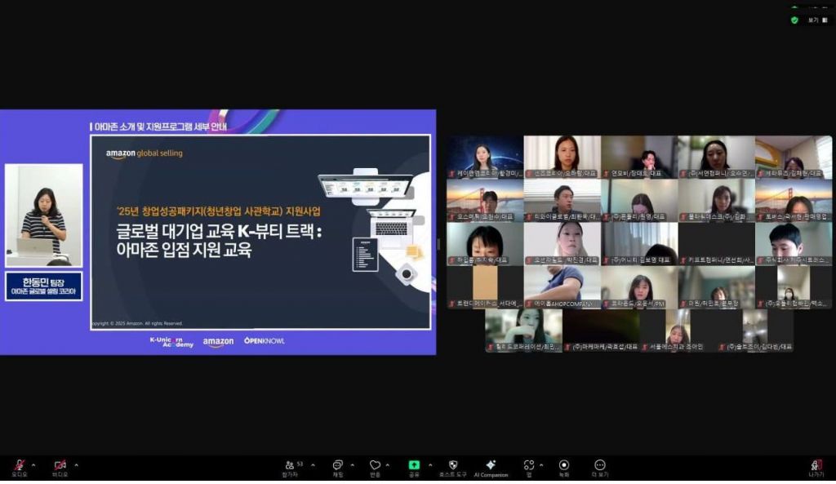Toggle meeting recording with the record button
Image resolution: width=836 pixels, height=484 pixels.
[x=564, y=466]
